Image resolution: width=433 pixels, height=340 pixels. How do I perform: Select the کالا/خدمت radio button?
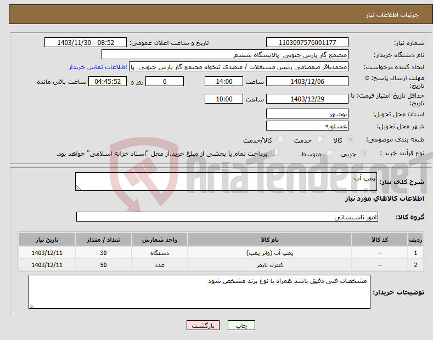coord(280,139)
